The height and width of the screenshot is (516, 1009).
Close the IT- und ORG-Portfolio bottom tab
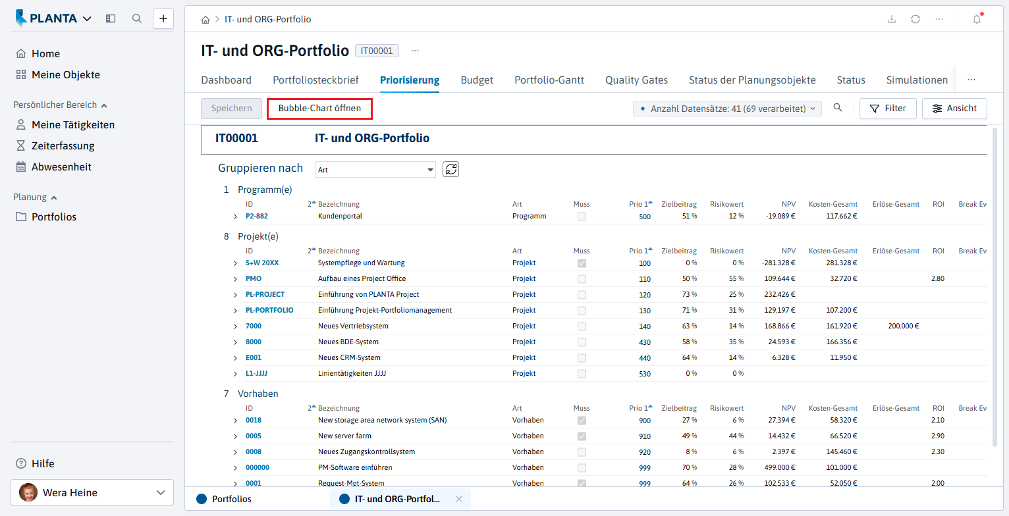pyautogui.click(x=459, y=499)
